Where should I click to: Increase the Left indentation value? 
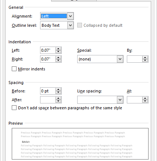58,49
